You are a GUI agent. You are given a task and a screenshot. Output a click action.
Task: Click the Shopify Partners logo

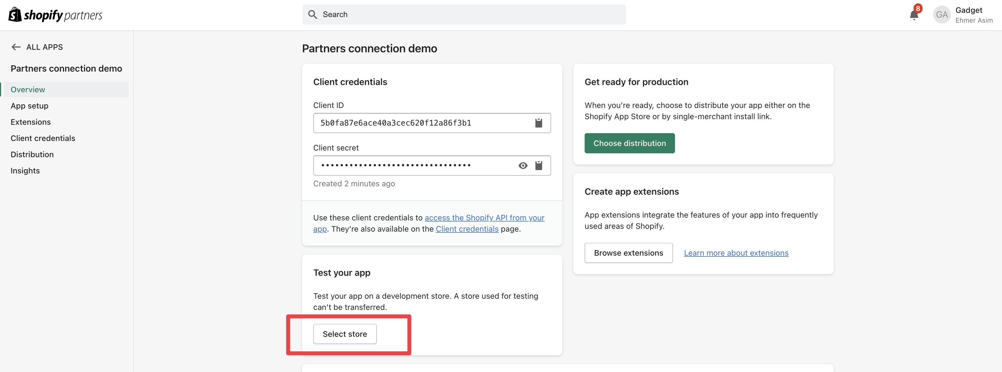tap(55, 15)
